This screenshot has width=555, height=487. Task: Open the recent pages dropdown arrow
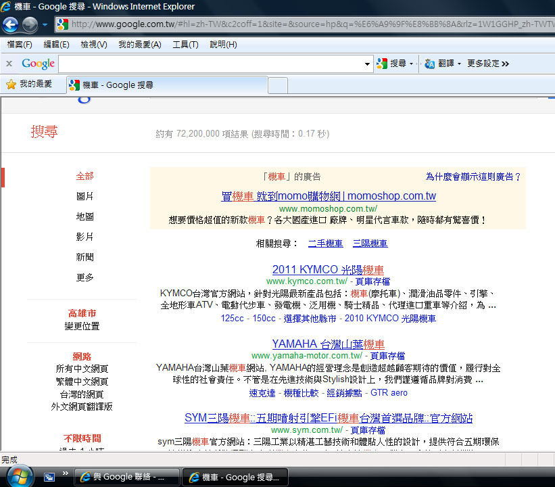pos(45,25)
